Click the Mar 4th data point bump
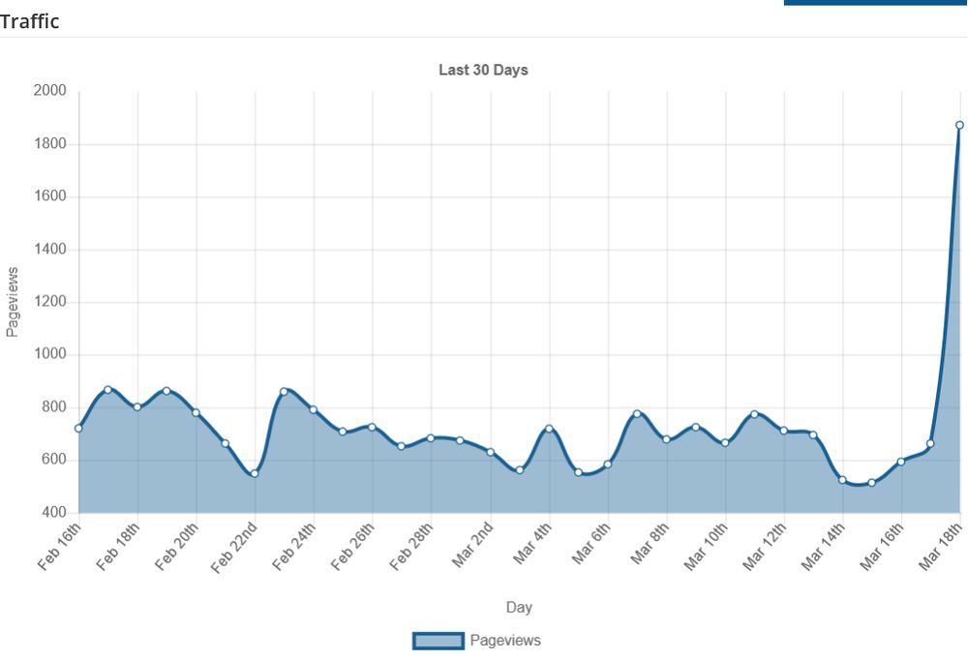 click(550, 429)
